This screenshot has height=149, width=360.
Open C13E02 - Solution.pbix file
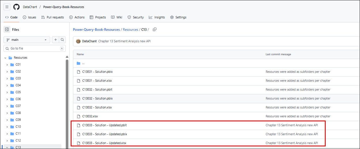click(97, 98)
